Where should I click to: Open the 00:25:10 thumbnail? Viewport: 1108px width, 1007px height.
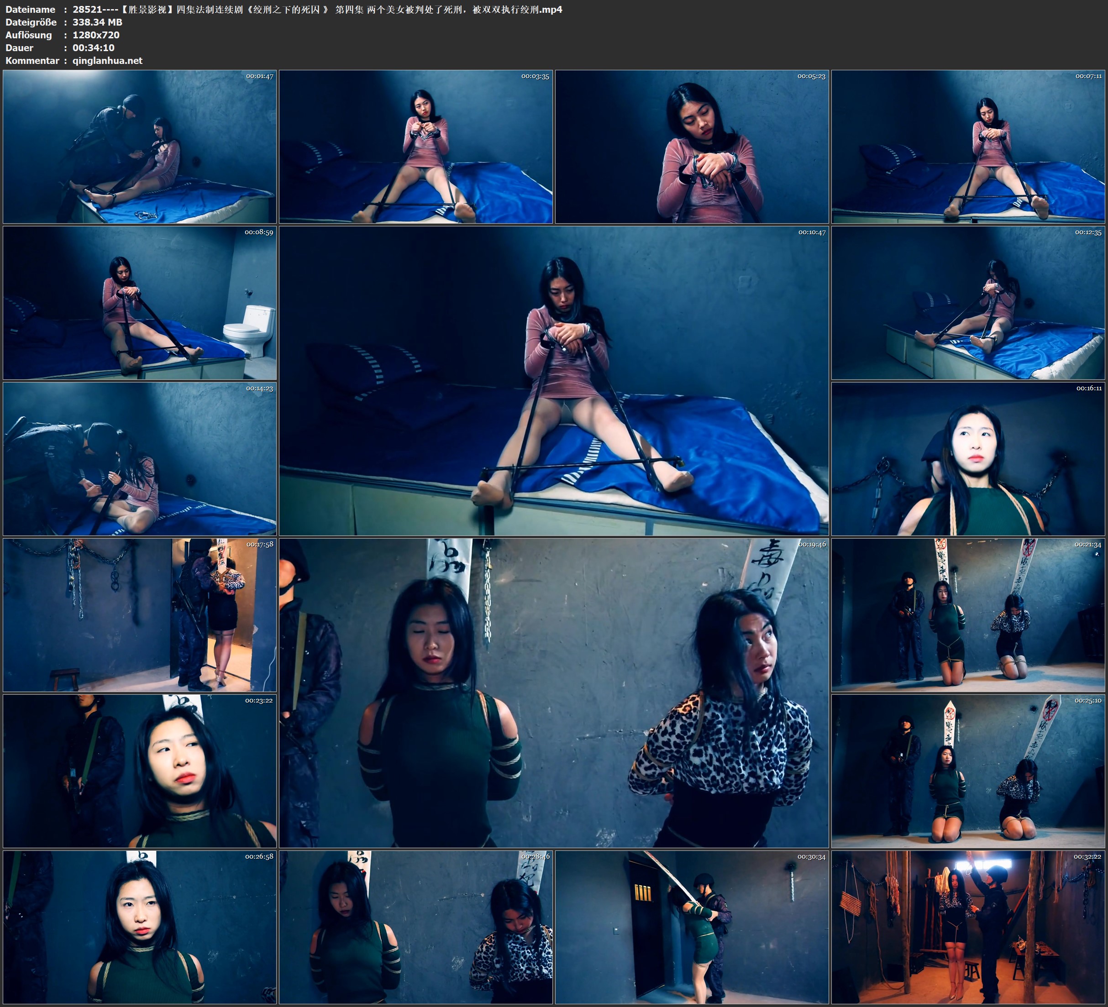(x=968, y=771)
